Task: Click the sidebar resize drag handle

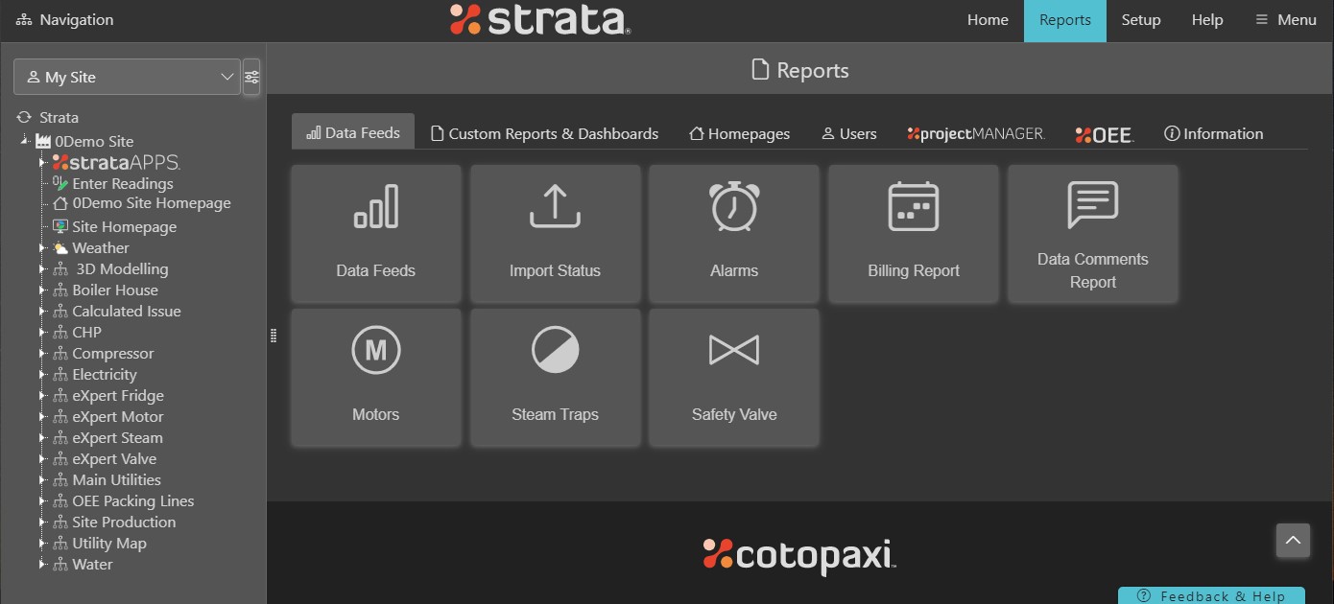Action: click(x=274, y=336)
